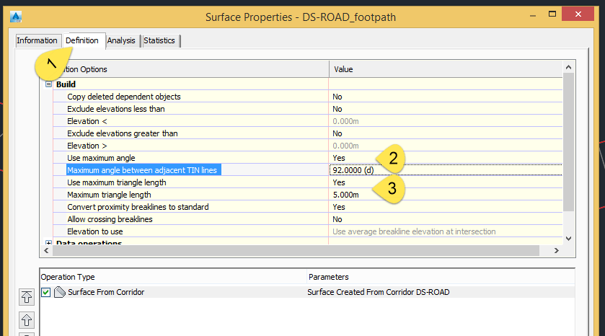Toggle the Surface From Corridor checkbox
605x336 pixels.
45,293
